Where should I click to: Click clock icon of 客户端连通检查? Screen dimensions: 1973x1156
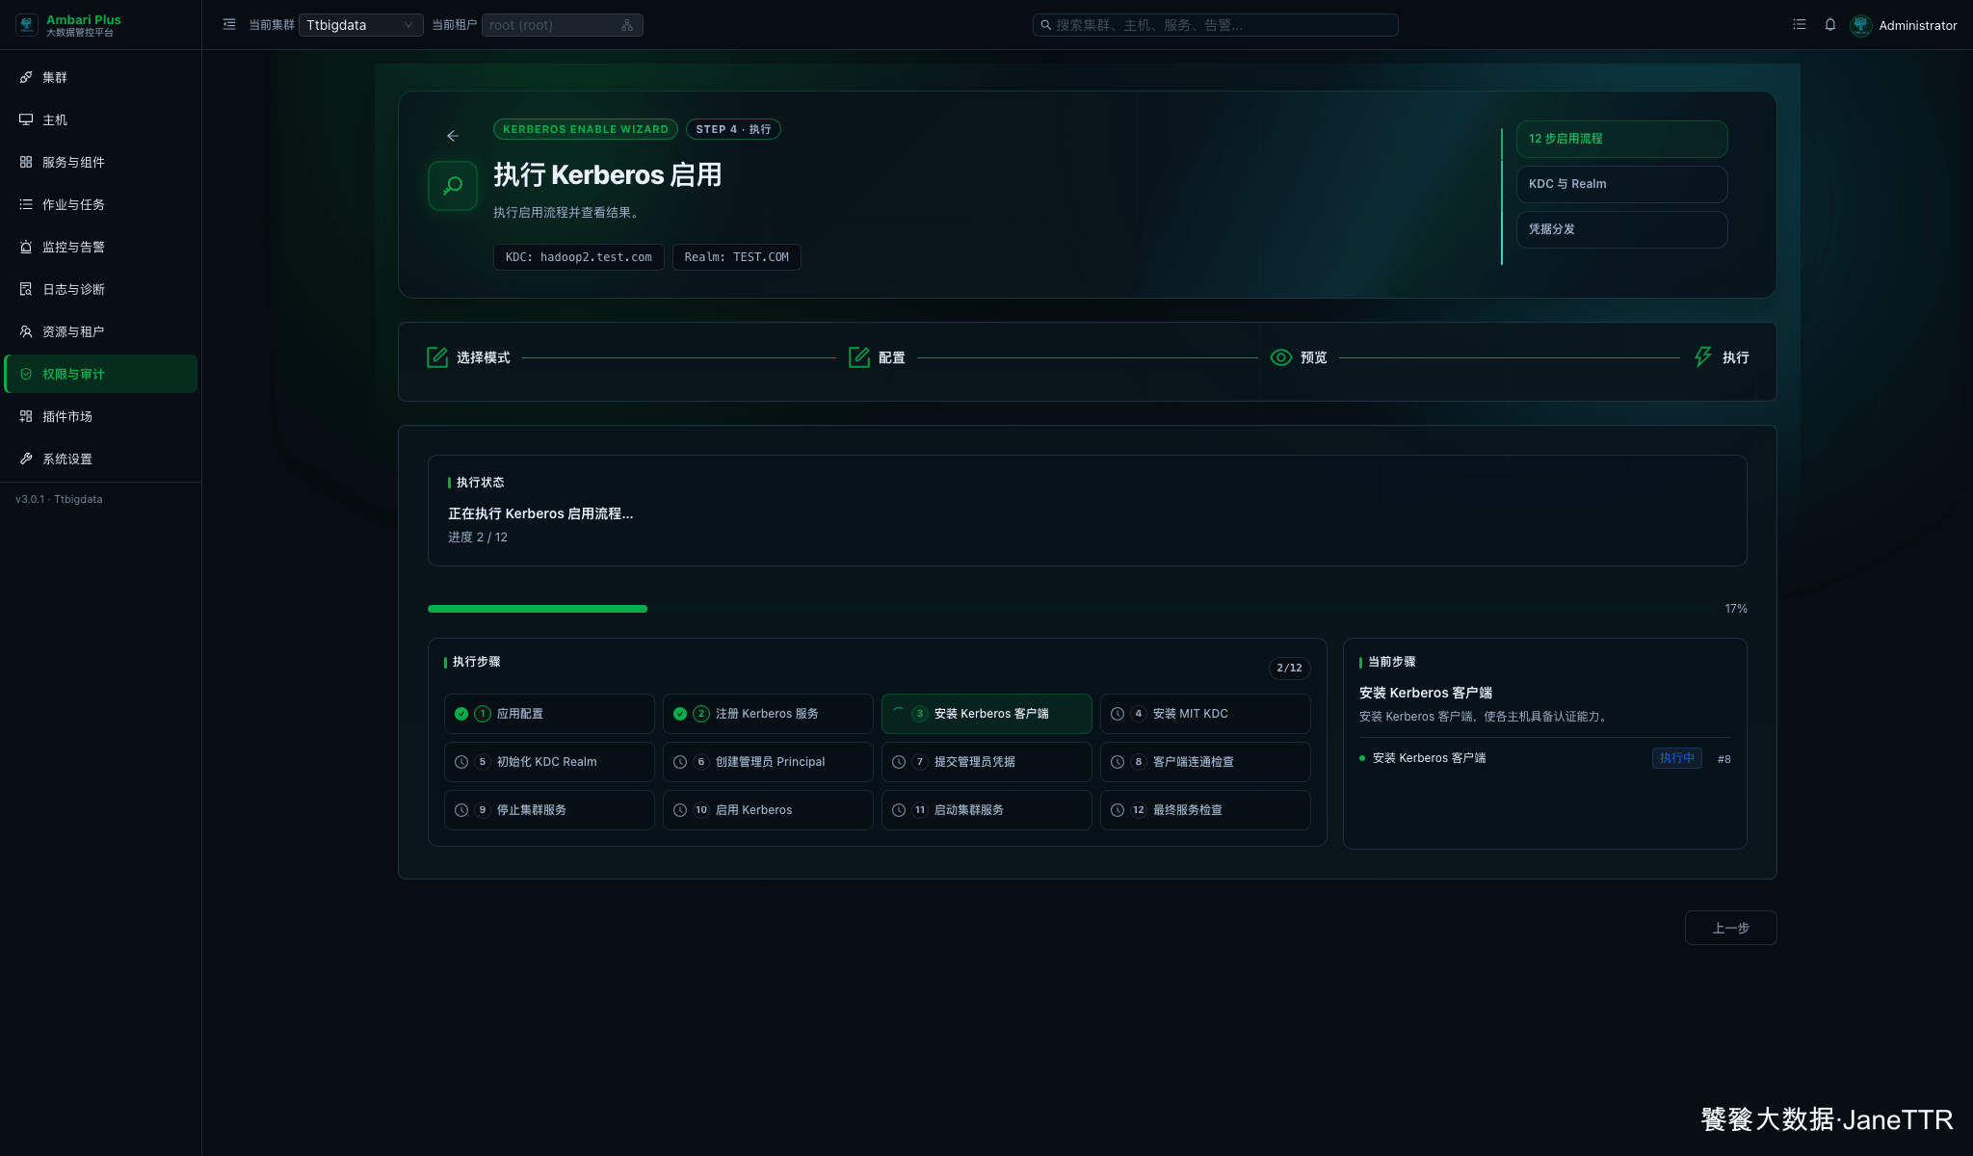point(1118,762)
